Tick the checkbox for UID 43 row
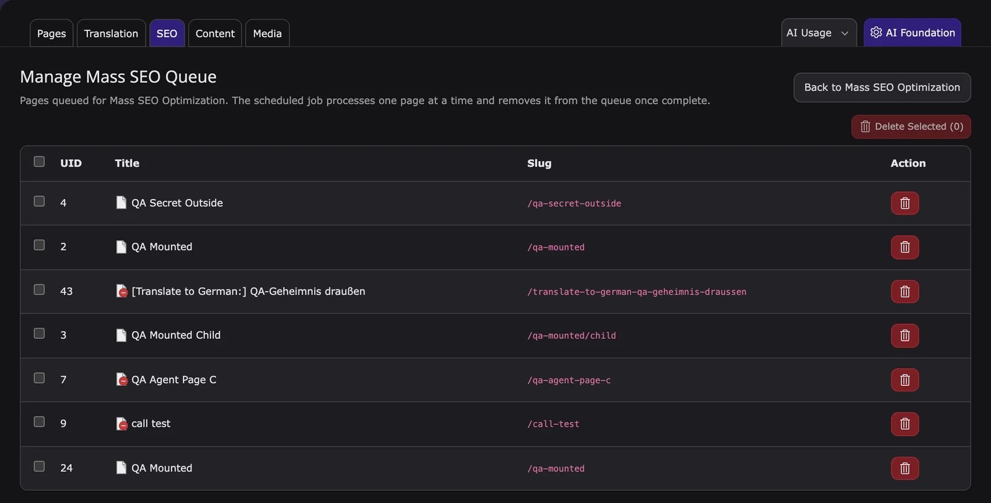 (39, 289)
